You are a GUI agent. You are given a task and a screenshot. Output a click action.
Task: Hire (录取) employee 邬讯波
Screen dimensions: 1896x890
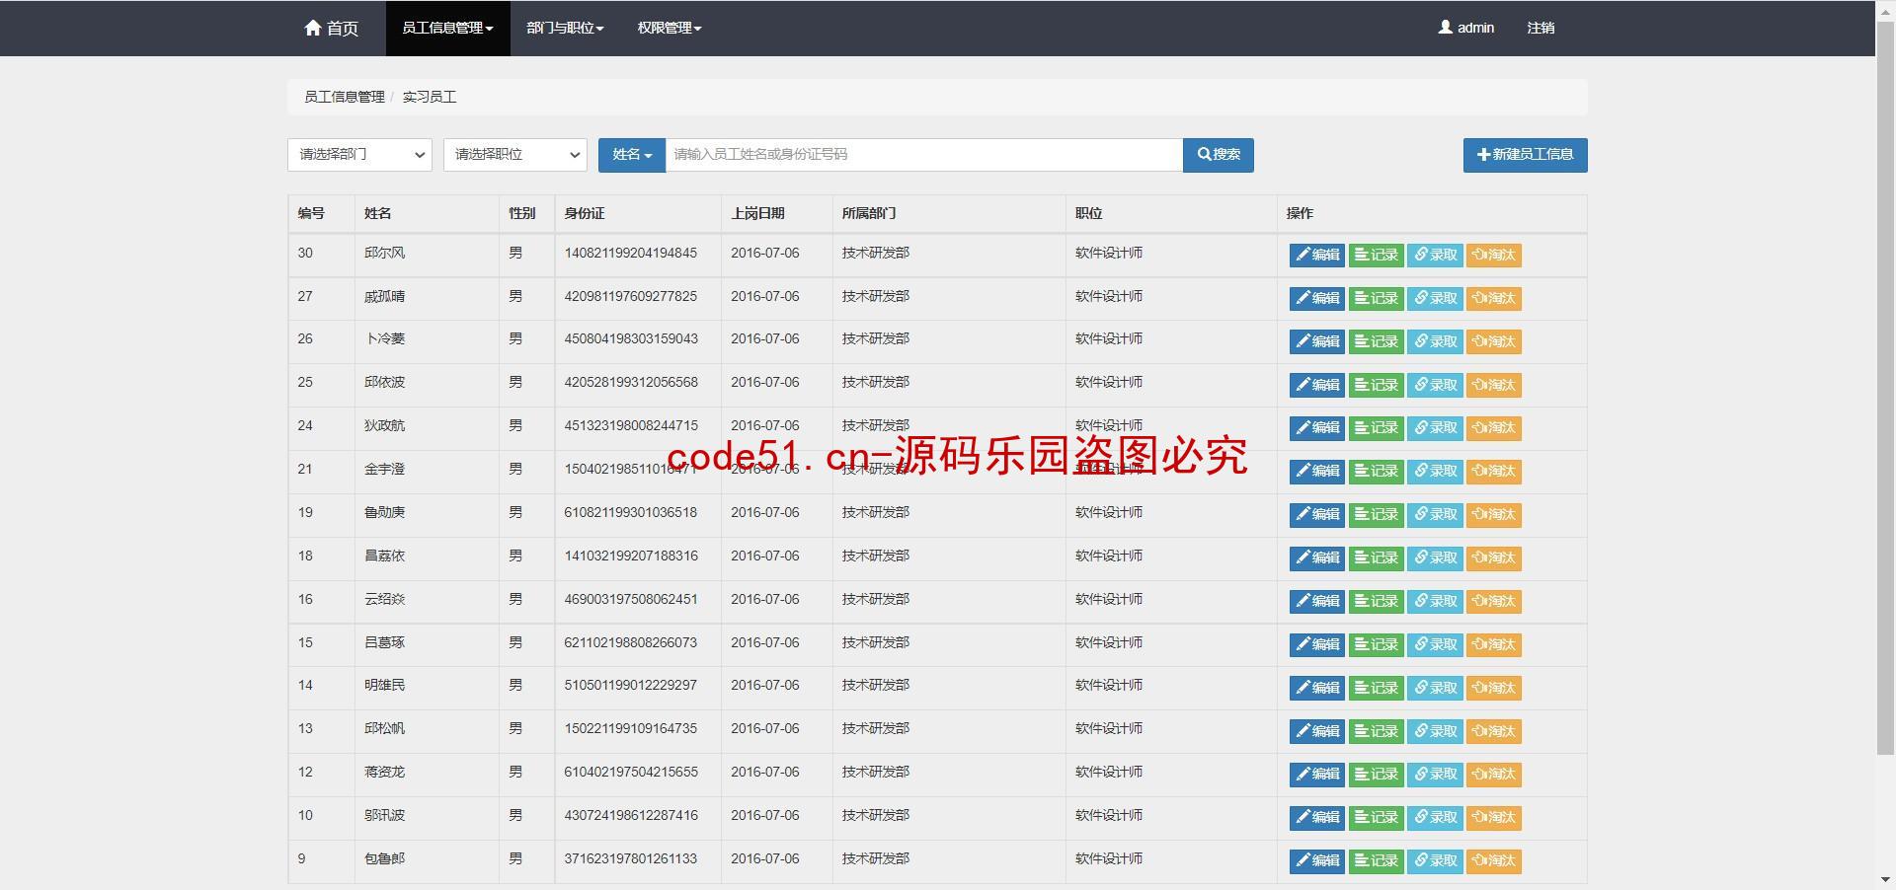pyautogui.click(x=1435, y=818)
